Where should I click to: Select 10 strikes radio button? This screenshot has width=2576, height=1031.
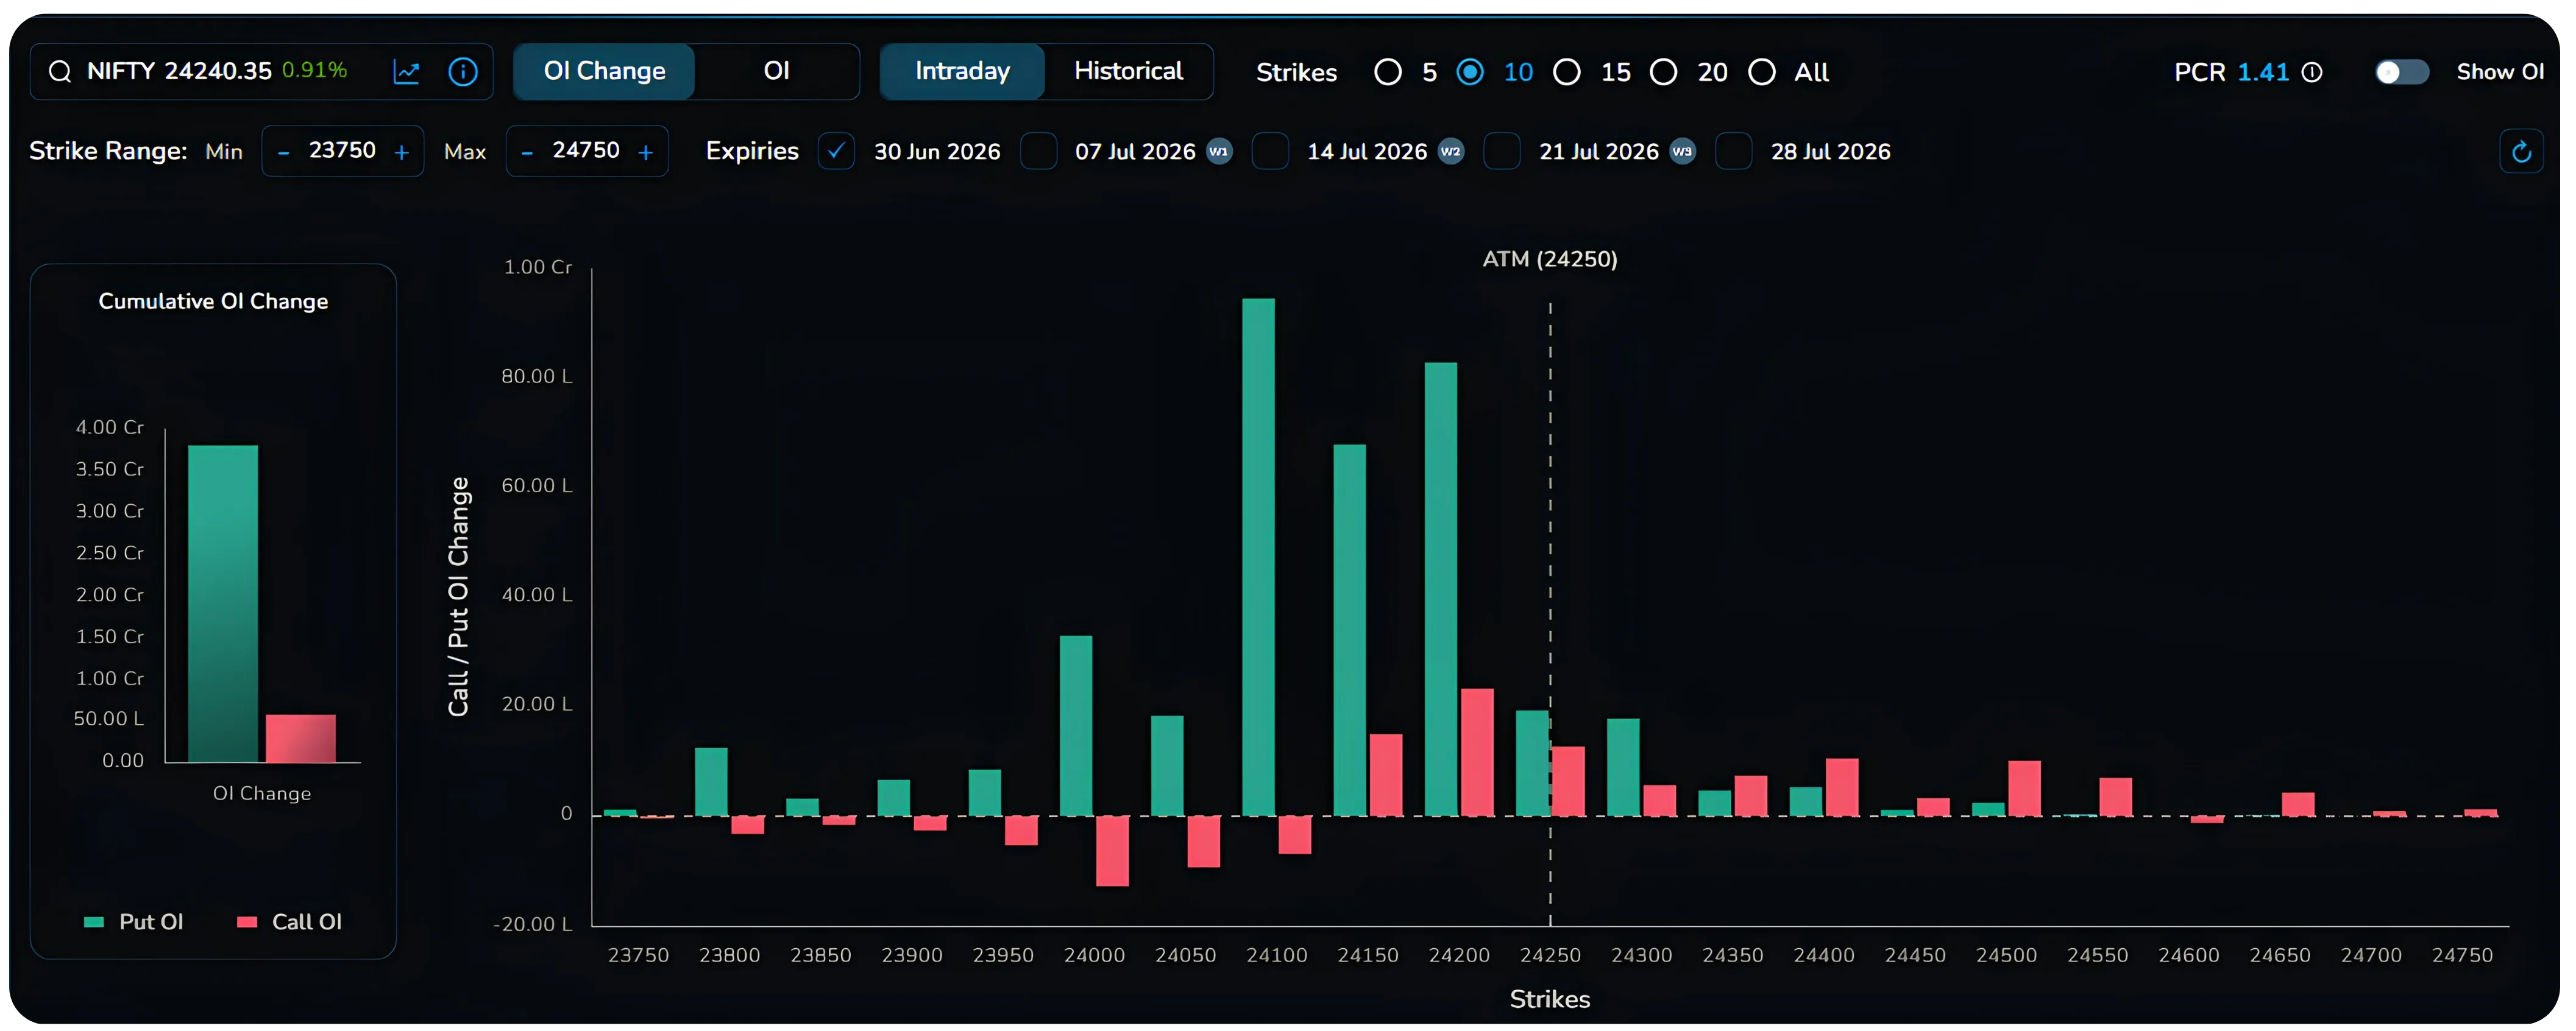pyautogui.click(x=1470, y=72)
